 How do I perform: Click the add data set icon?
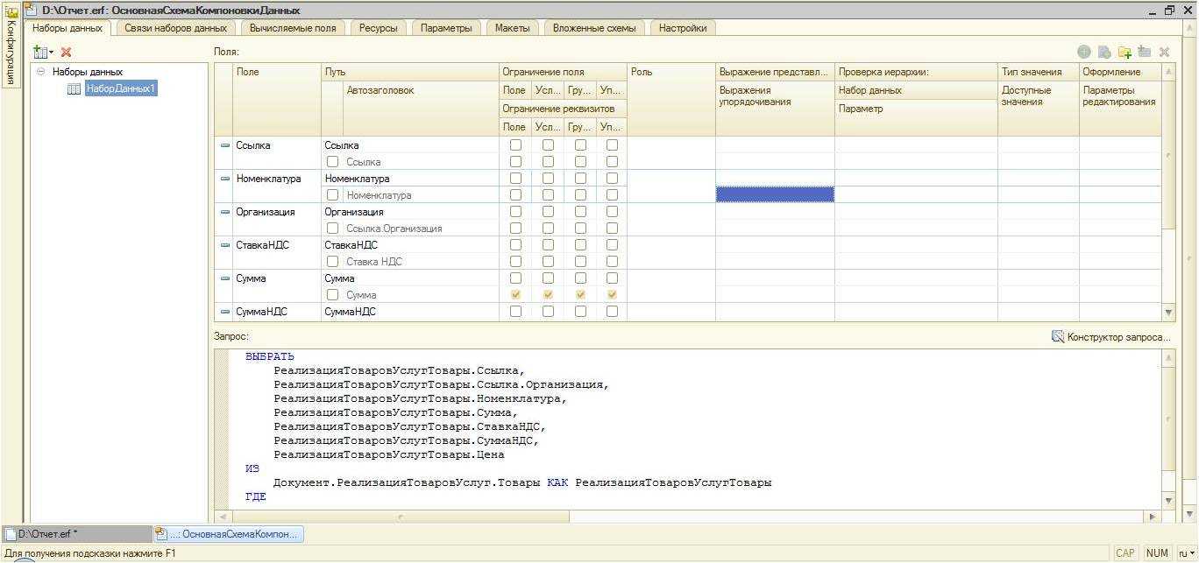tap(40, 53)
